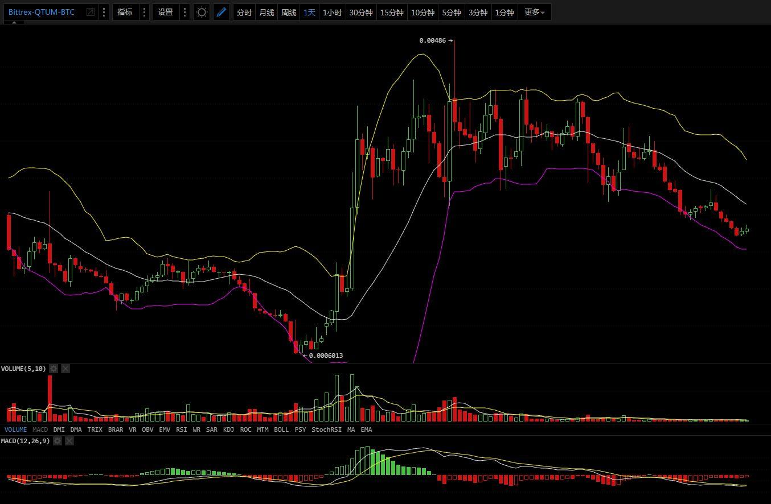Select the EMA indicator tab

(x=366, y=429)
